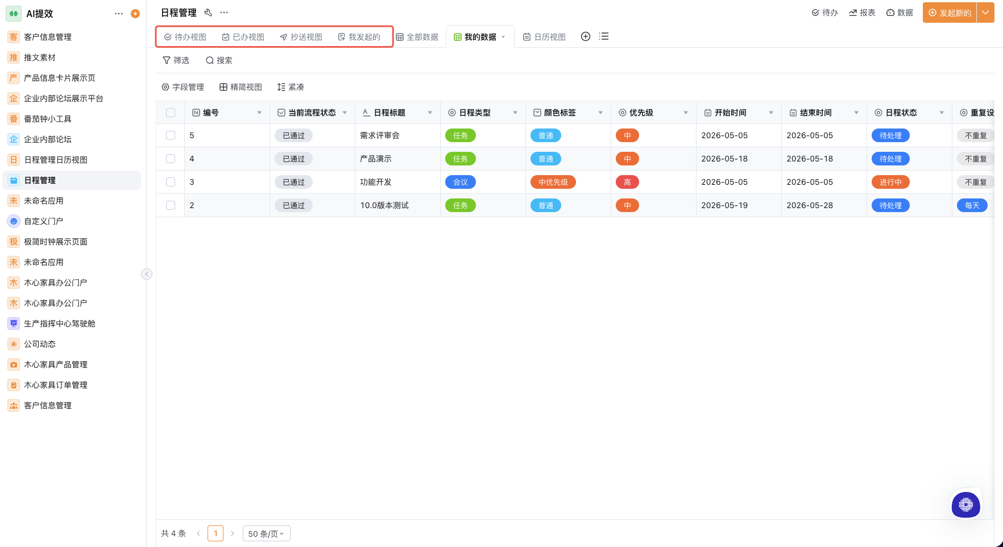1003x547 pixels.
Task: Open the 日程标题 column dropdown
Action: pyautogui.click(x=430, y=113)
